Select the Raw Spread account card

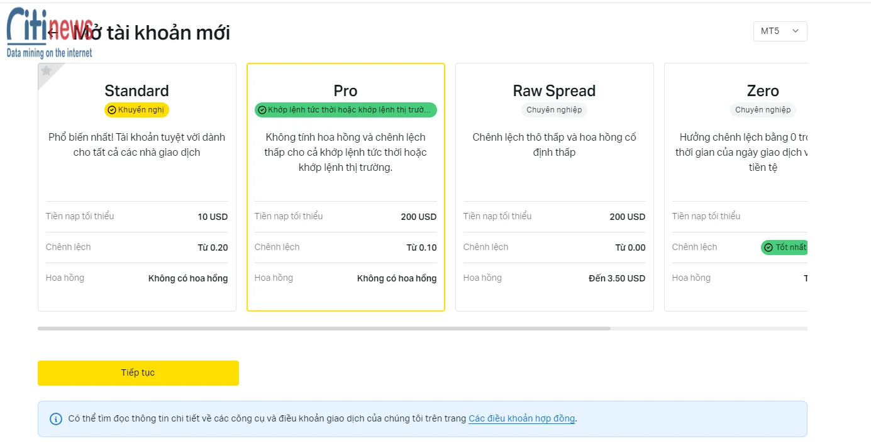click(555, 187)
